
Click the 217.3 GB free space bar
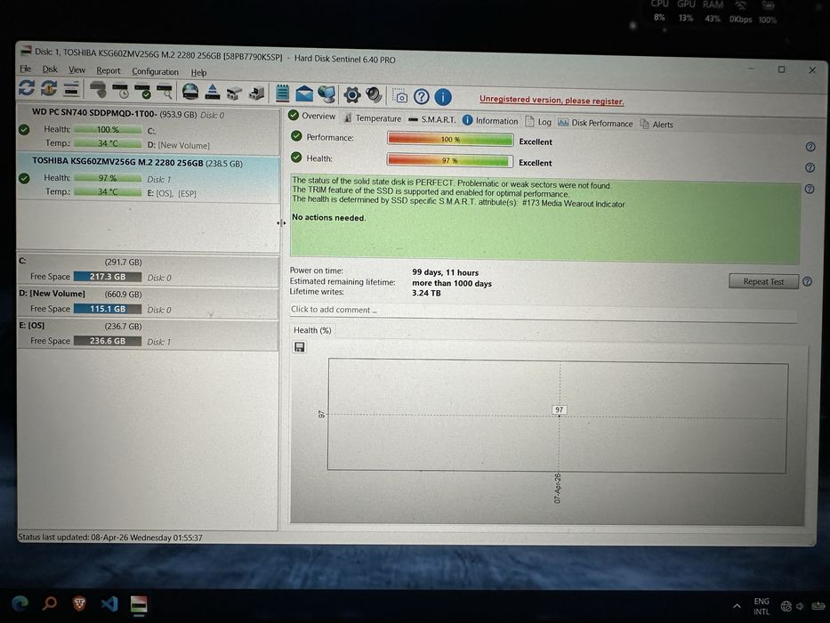click(108, 277)
